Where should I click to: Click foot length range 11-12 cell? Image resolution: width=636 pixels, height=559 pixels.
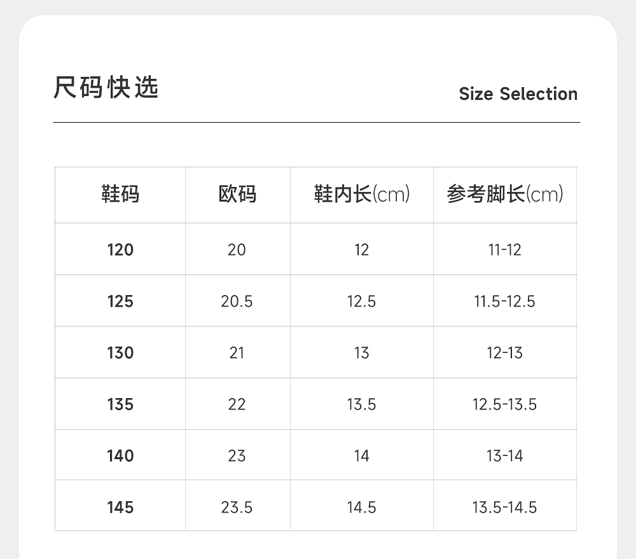coord(505,250)
